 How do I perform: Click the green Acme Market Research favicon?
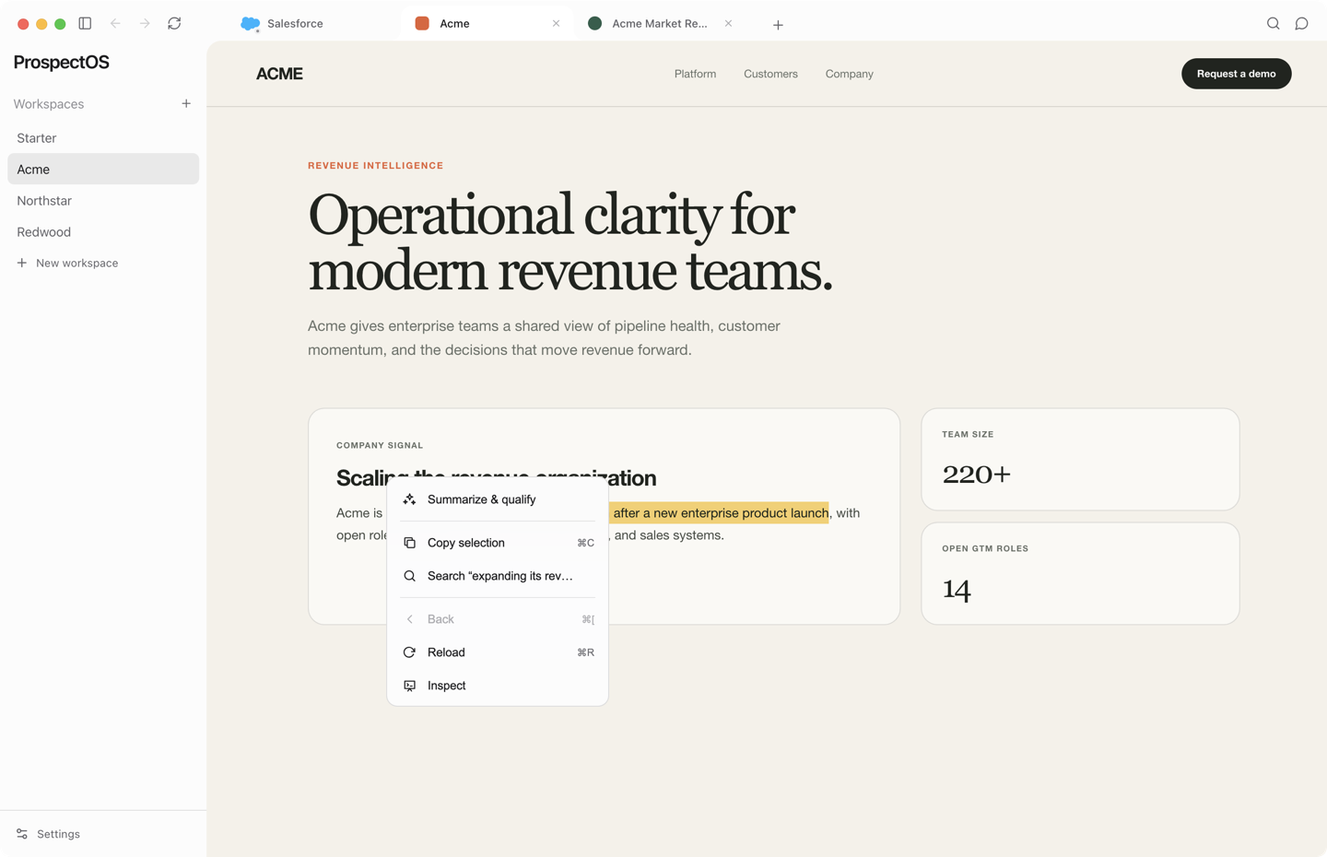point(594,23)
